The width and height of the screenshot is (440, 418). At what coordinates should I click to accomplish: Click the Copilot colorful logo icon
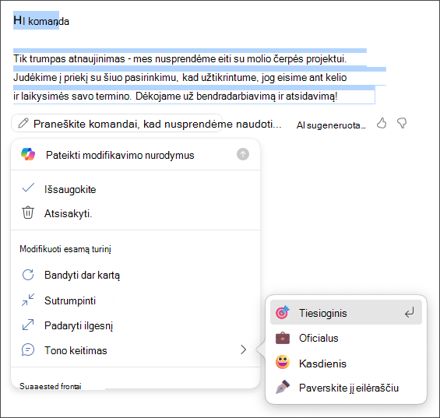(28, 154)
